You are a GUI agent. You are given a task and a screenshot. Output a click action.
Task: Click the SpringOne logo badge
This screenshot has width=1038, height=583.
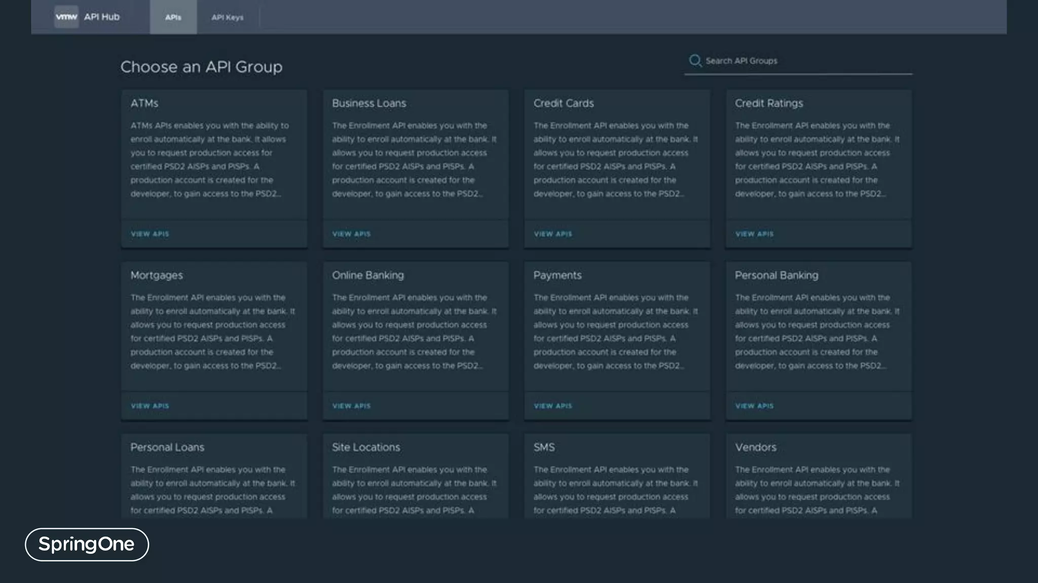click(x=87, y=544)
